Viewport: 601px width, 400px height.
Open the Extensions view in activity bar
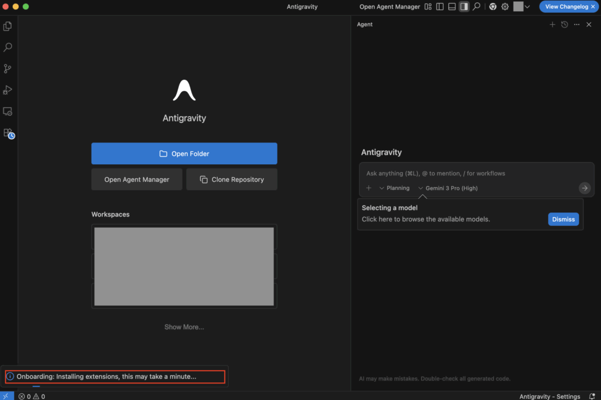pos(8,133)
